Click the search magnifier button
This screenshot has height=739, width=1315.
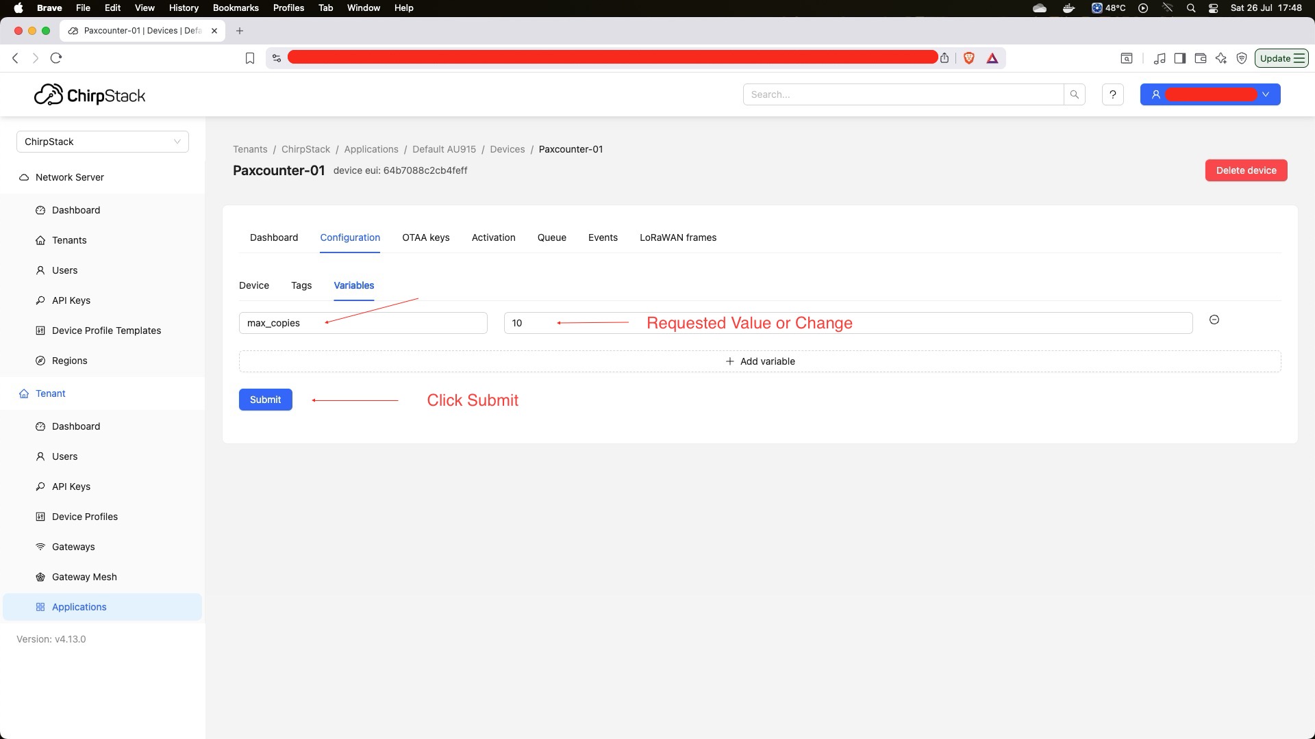pyautogui.click(x=1074, y=94)
